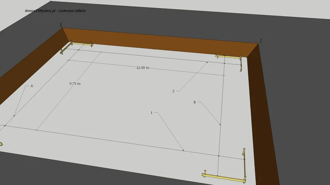330x185 pixels.
Task: Click the "12.00 m" dimension label
Action: coord(143,68)
